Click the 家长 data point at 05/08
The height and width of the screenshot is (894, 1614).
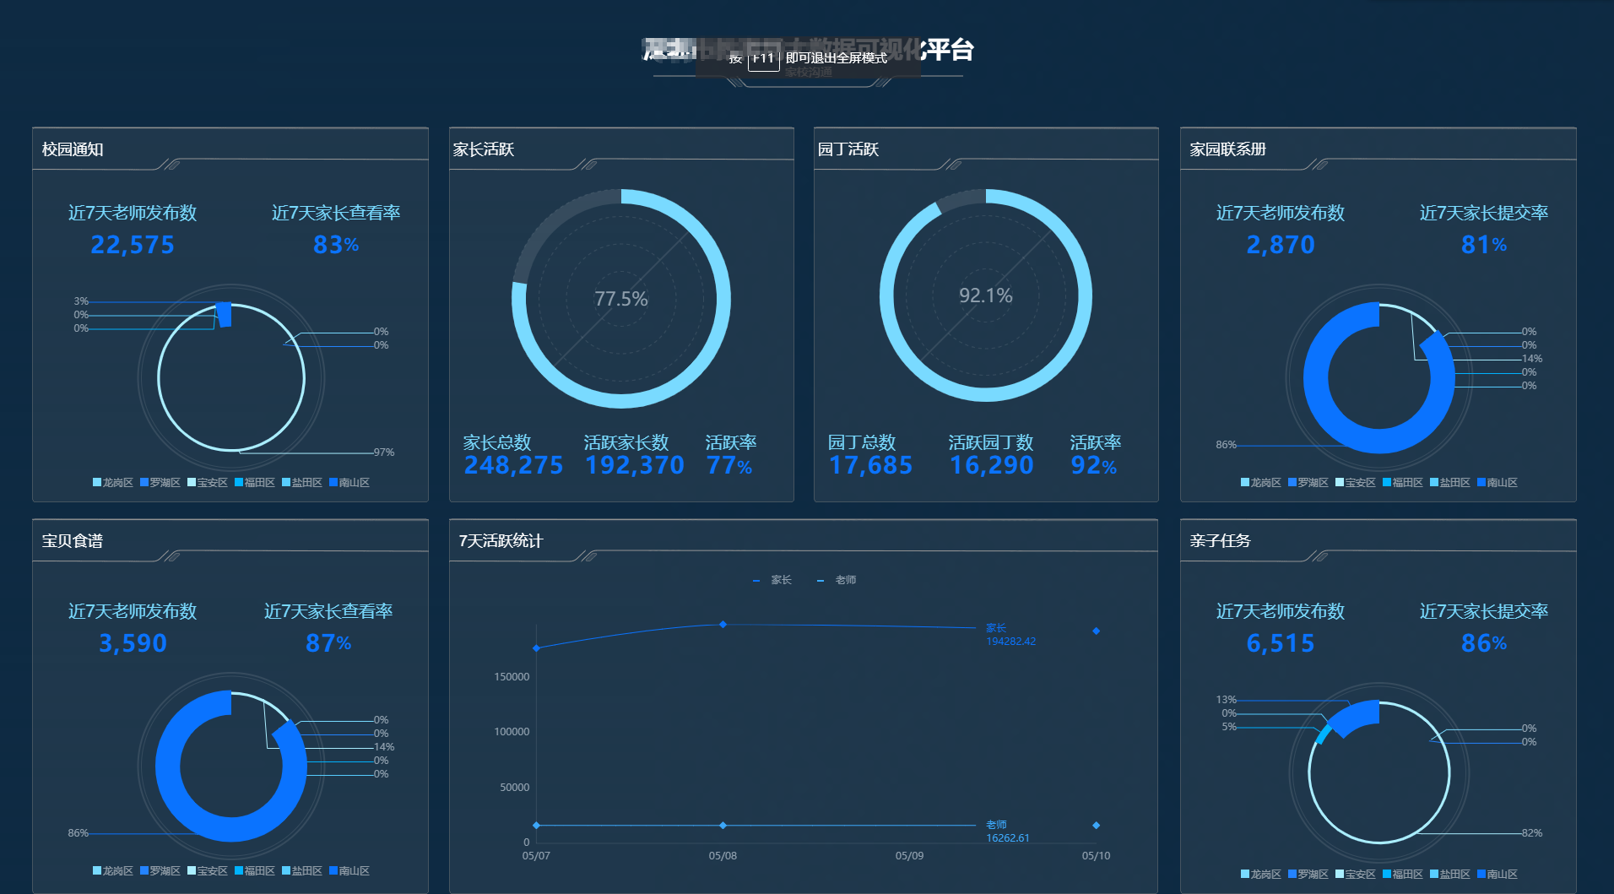[x=723, y=625]
